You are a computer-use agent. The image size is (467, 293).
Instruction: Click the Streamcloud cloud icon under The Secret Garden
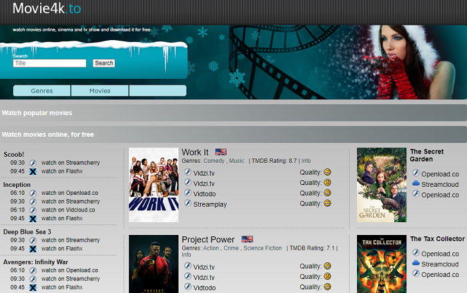click(416, 184)
